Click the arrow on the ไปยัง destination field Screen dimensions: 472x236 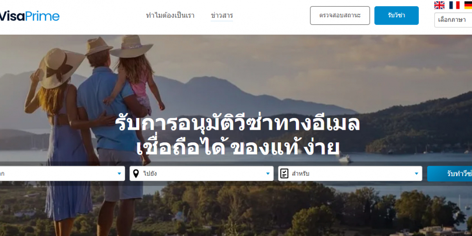coord(268,173)
